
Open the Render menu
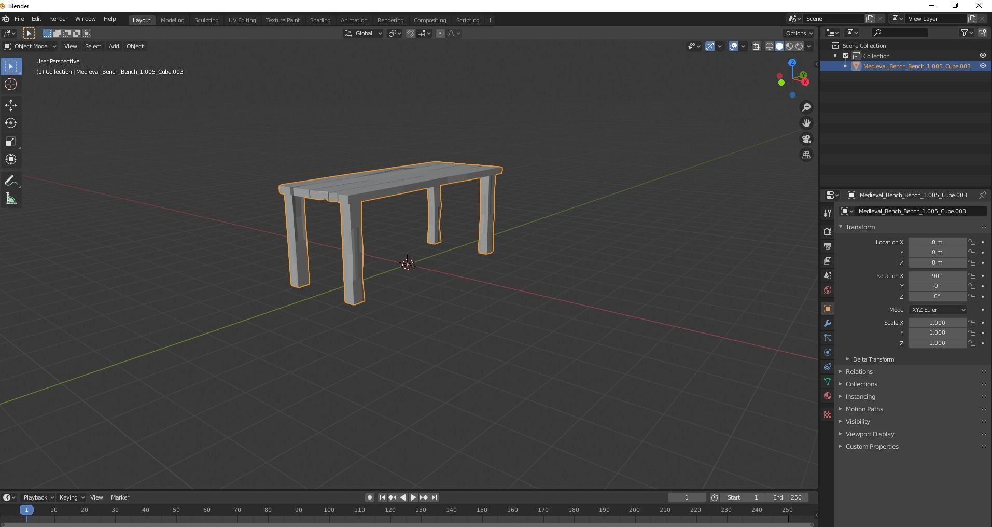coord(58,19)
